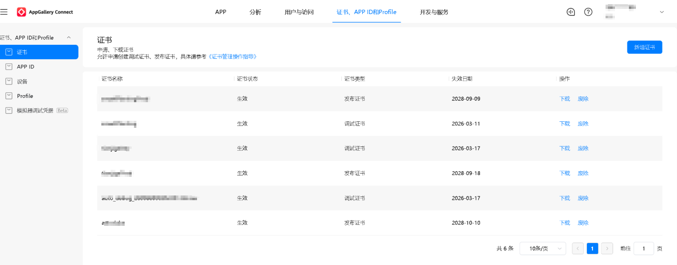Open the 用户与访问 tab
Screen dimensions: 677x265
click(299, 12)
